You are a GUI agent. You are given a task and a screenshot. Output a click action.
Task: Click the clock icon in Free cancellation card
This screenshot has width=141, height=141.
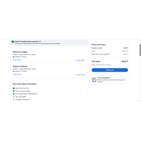coord(94,80)
